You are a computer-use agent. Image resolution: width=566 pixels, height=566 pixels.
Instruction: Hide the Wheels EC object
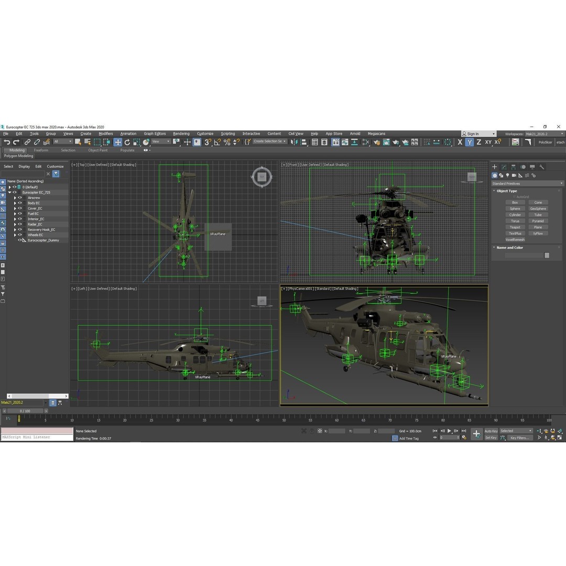pos(20,235)
